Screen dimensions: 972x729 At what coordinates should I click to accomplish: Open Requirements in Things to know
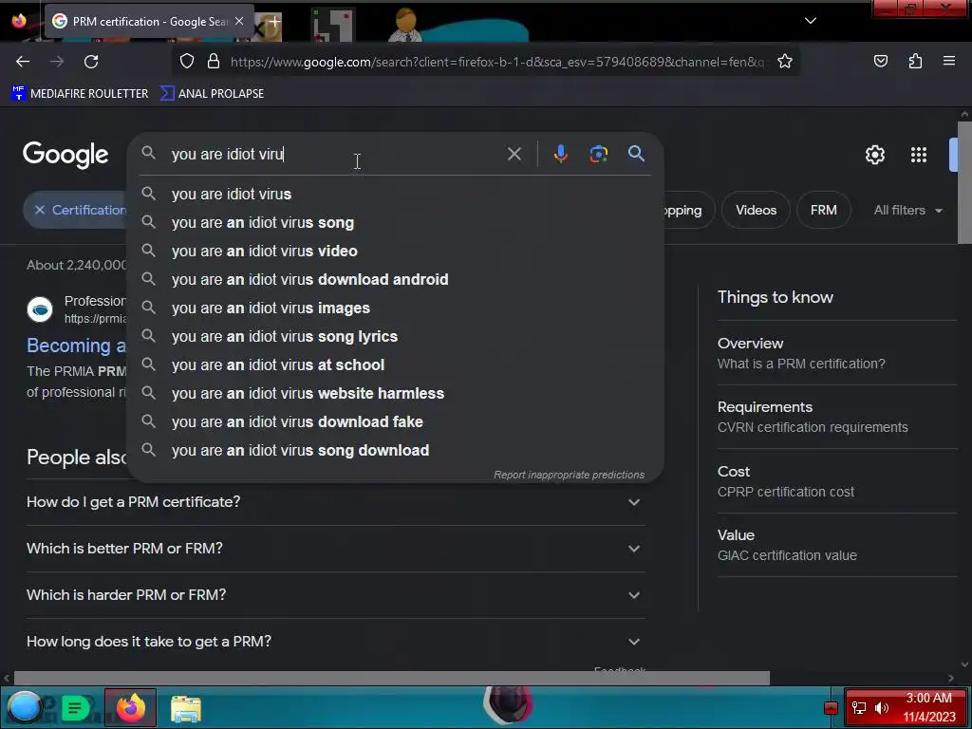837,417
